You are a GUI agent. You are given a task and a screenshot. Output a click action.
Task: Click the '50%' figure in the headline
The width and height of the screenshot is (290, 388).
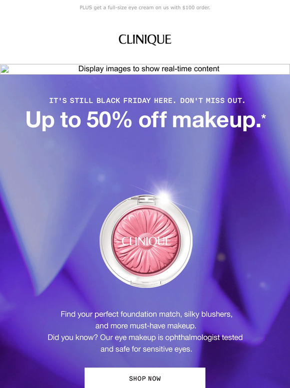point(109,120)
